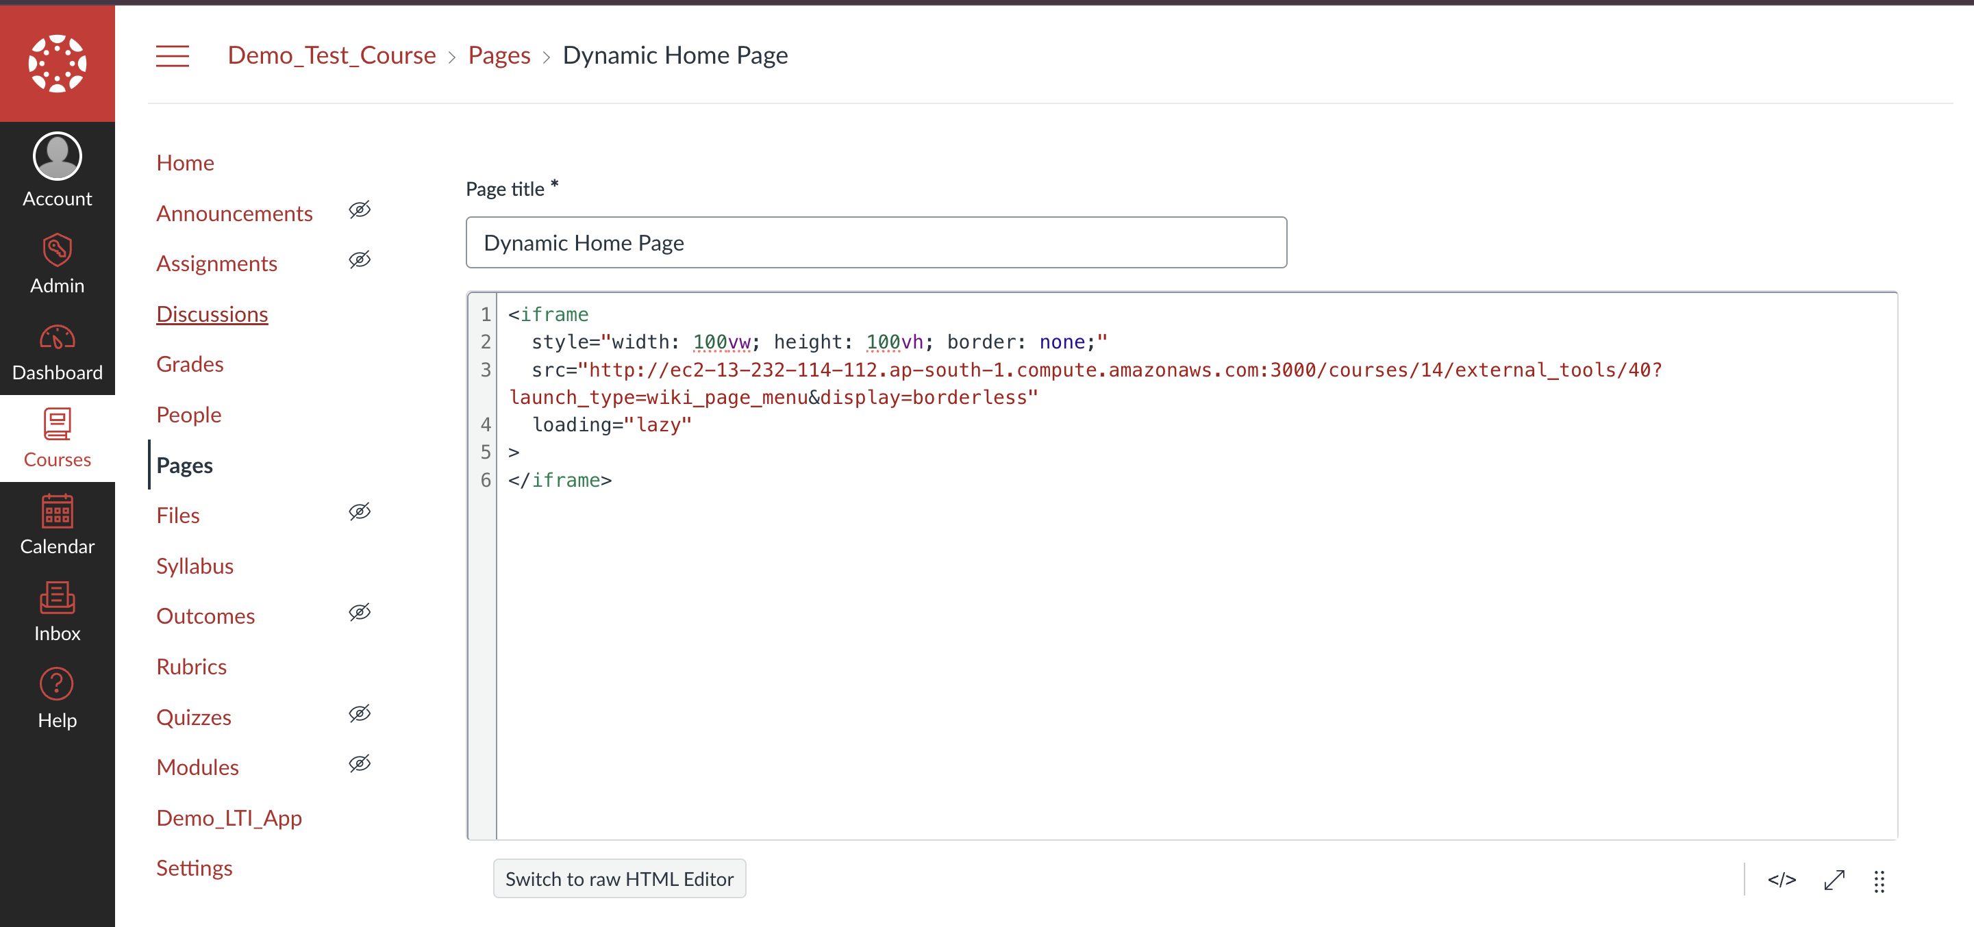Open the Courses list
This screenshot has width=1974, height=927.
[x=58, y=438]
